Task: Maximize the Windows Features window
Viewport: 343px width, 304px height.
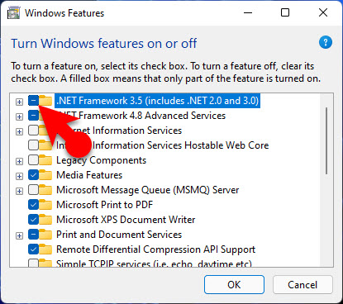Action: (x=285, y=12)
